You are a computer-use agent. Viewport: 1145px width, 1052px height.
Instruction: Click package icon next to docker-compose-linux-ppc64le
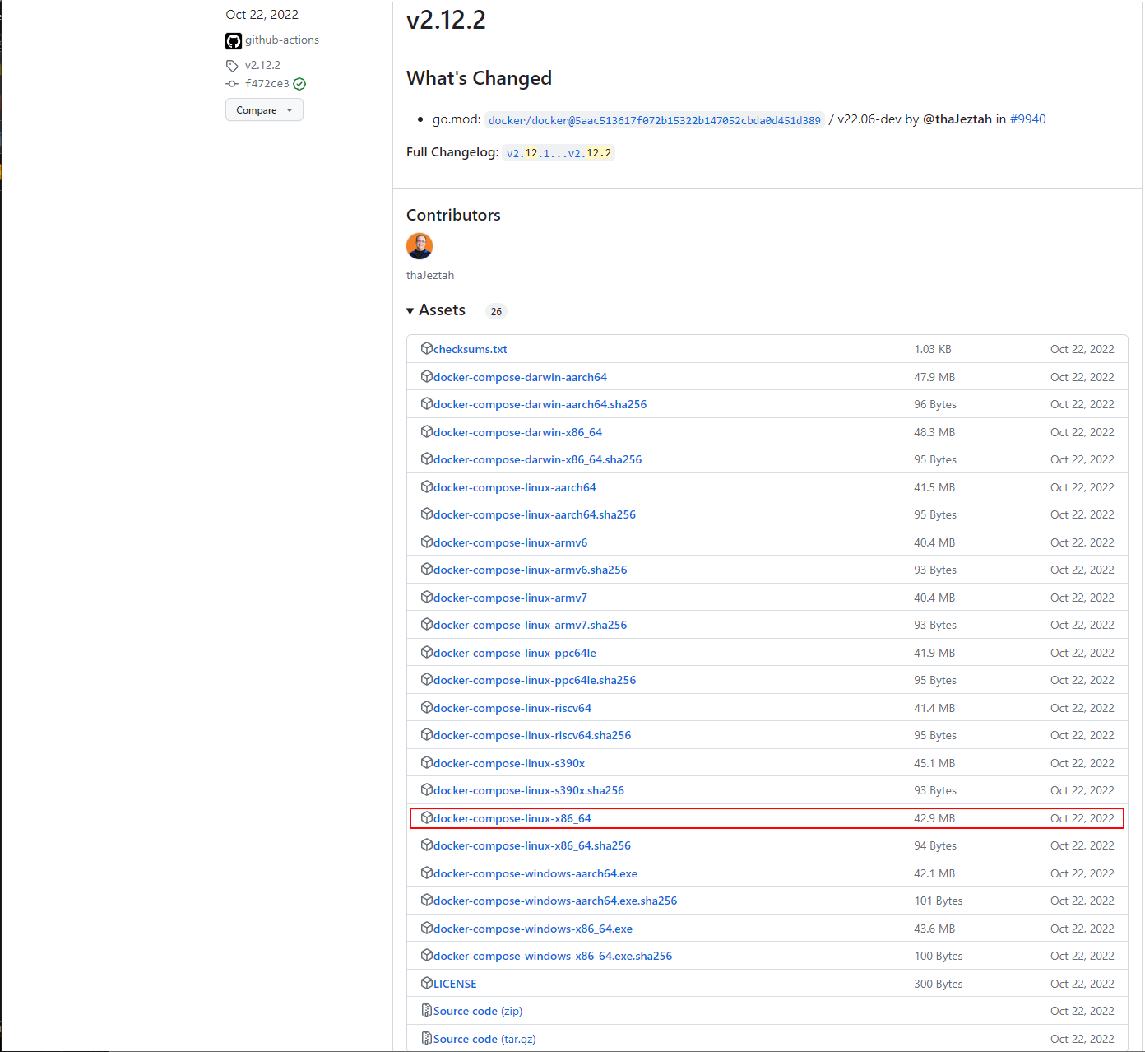[x=427, y=652]
